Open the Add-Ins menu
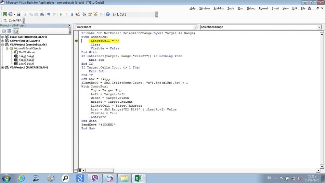The height and width of the screenshot is (183, 325). (x=218, y=8)
